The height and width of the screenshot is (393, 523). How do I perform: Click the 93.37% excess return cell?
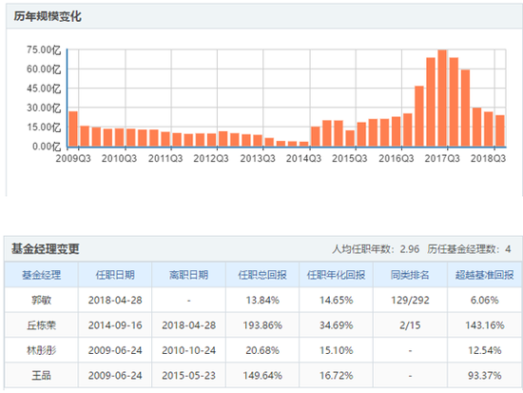(485, 375)
